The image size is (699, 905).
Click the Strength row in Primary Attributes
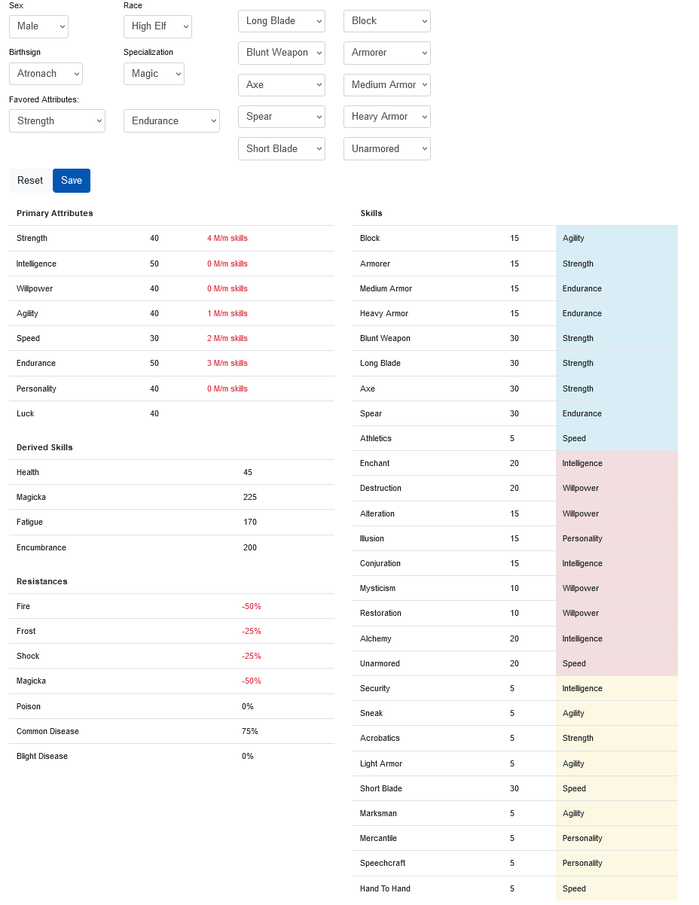point(172,239)
